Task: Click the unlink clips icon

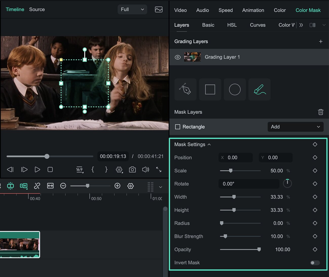Action: click(37, 186)
